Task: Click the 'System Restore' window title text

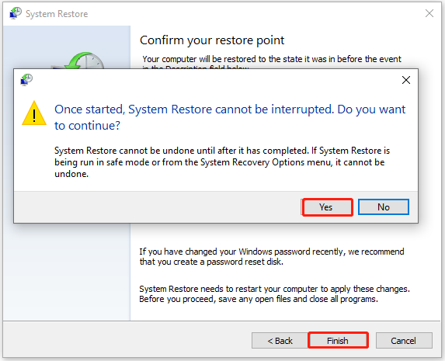Action: tap(57, 14)
